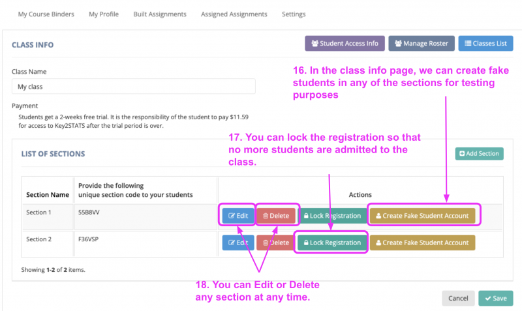Screen dimensions: 522x311
Task: Open Student Access Info
Action: coord(345,44)
